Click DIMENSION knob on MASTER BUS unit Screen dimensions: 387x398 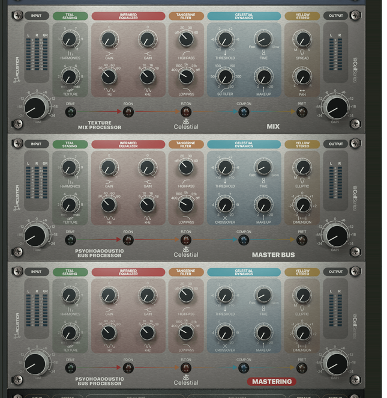[x=302, y=205]
